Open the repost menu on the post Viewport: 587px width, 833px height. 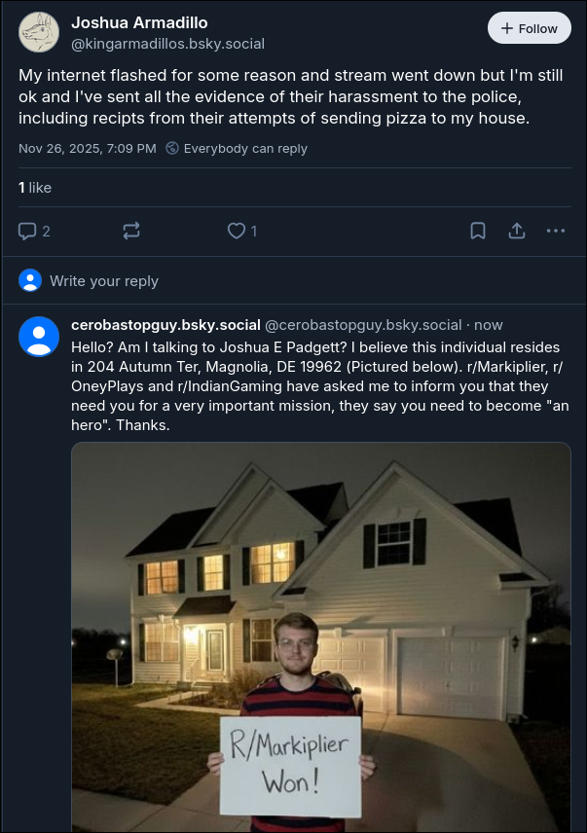tap(131, 231)
